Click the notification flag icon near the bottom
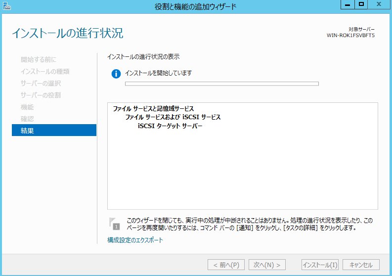This screenshot has height=276, width=392. tap(115, 224)
